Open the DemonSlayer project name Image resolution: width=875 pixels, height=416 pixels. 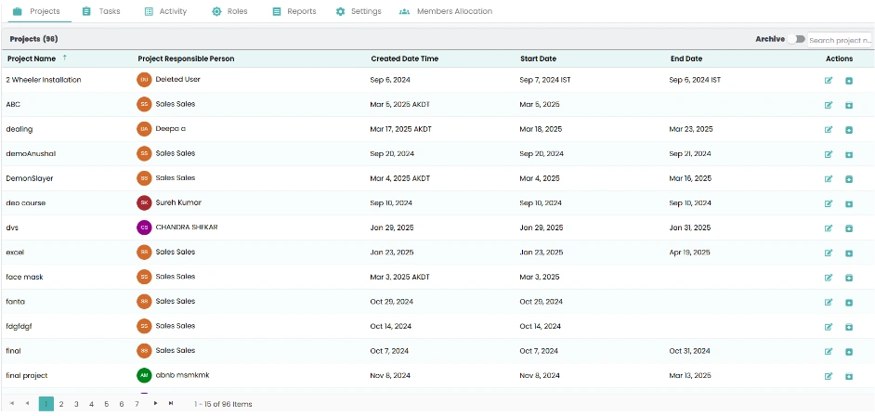30,178
